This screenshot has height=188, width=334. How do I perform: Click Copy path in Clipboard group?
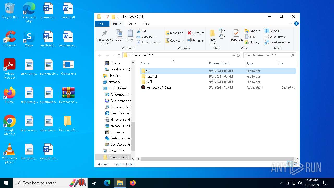point(146,37)
